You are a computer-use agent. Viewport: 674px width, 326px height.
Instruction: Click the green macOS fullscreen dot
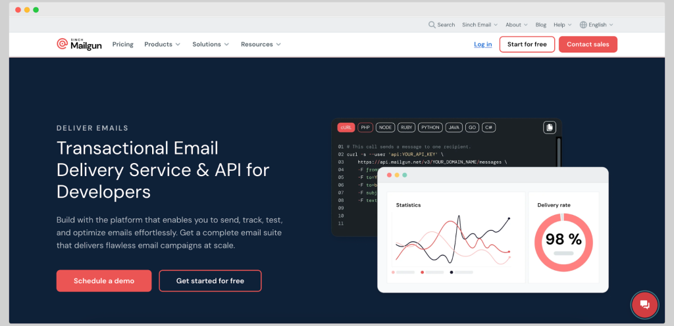click(x=36, y=10)
